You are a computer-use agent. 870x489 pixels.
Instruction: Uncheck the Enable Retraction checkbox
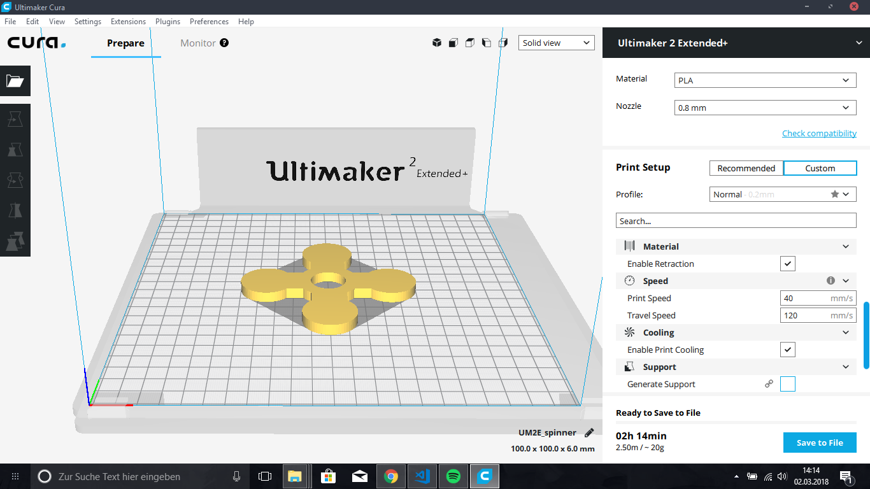click(x=788, y=264)
